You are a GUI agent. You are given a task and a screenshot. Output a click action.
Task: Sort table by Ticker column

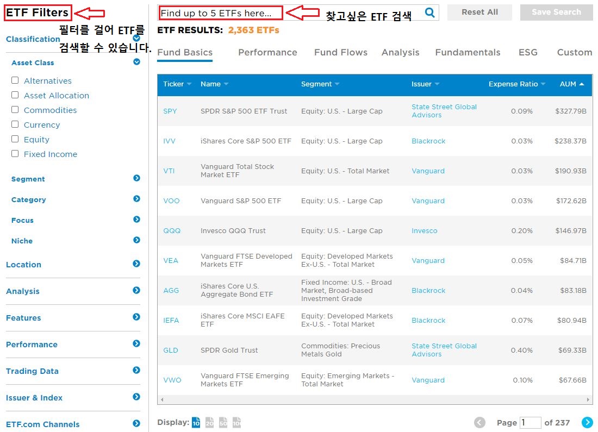click(x=177, y=84)
